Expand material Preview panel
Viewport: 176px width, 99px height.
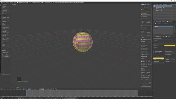(x=156, y=40)
